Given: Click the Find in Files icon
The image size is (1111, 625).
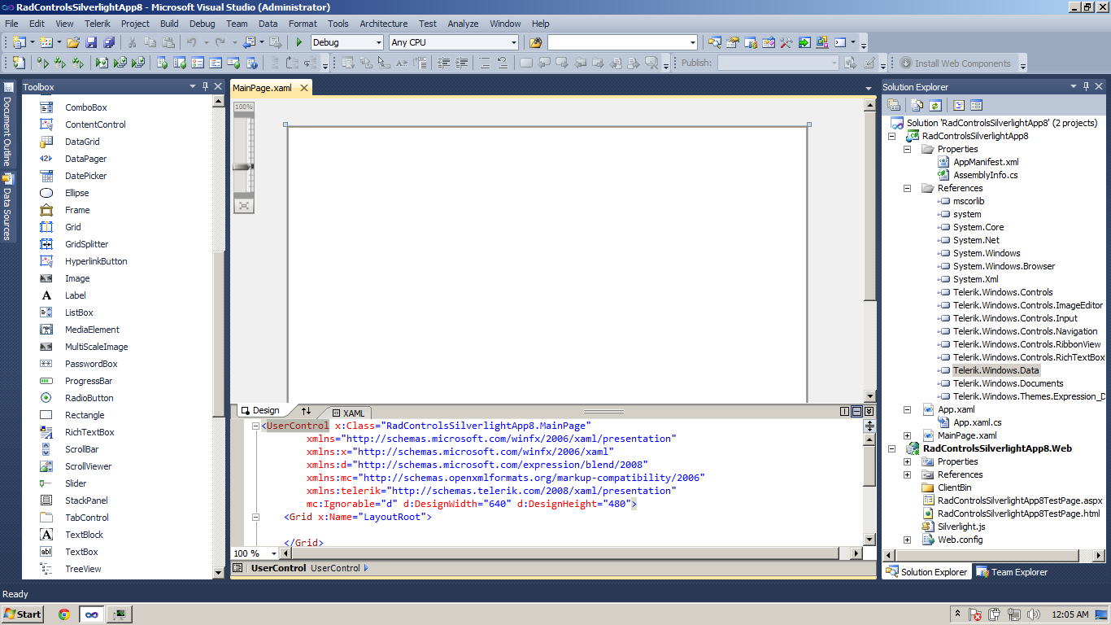Looking at the screenshot, I should [x=535, y=42].
